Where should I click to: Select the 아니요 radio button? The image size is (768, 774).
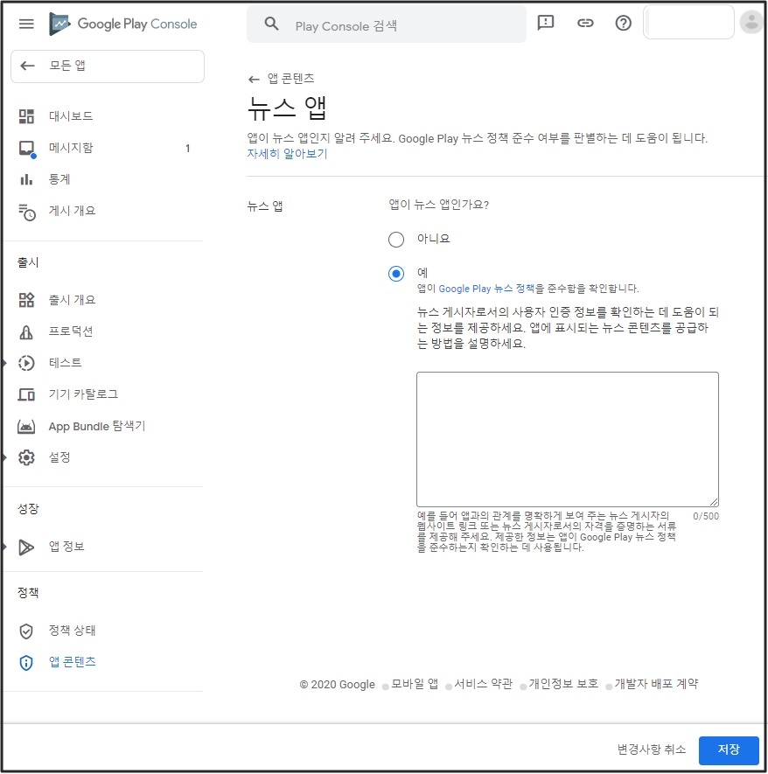(x=396, y=240)
